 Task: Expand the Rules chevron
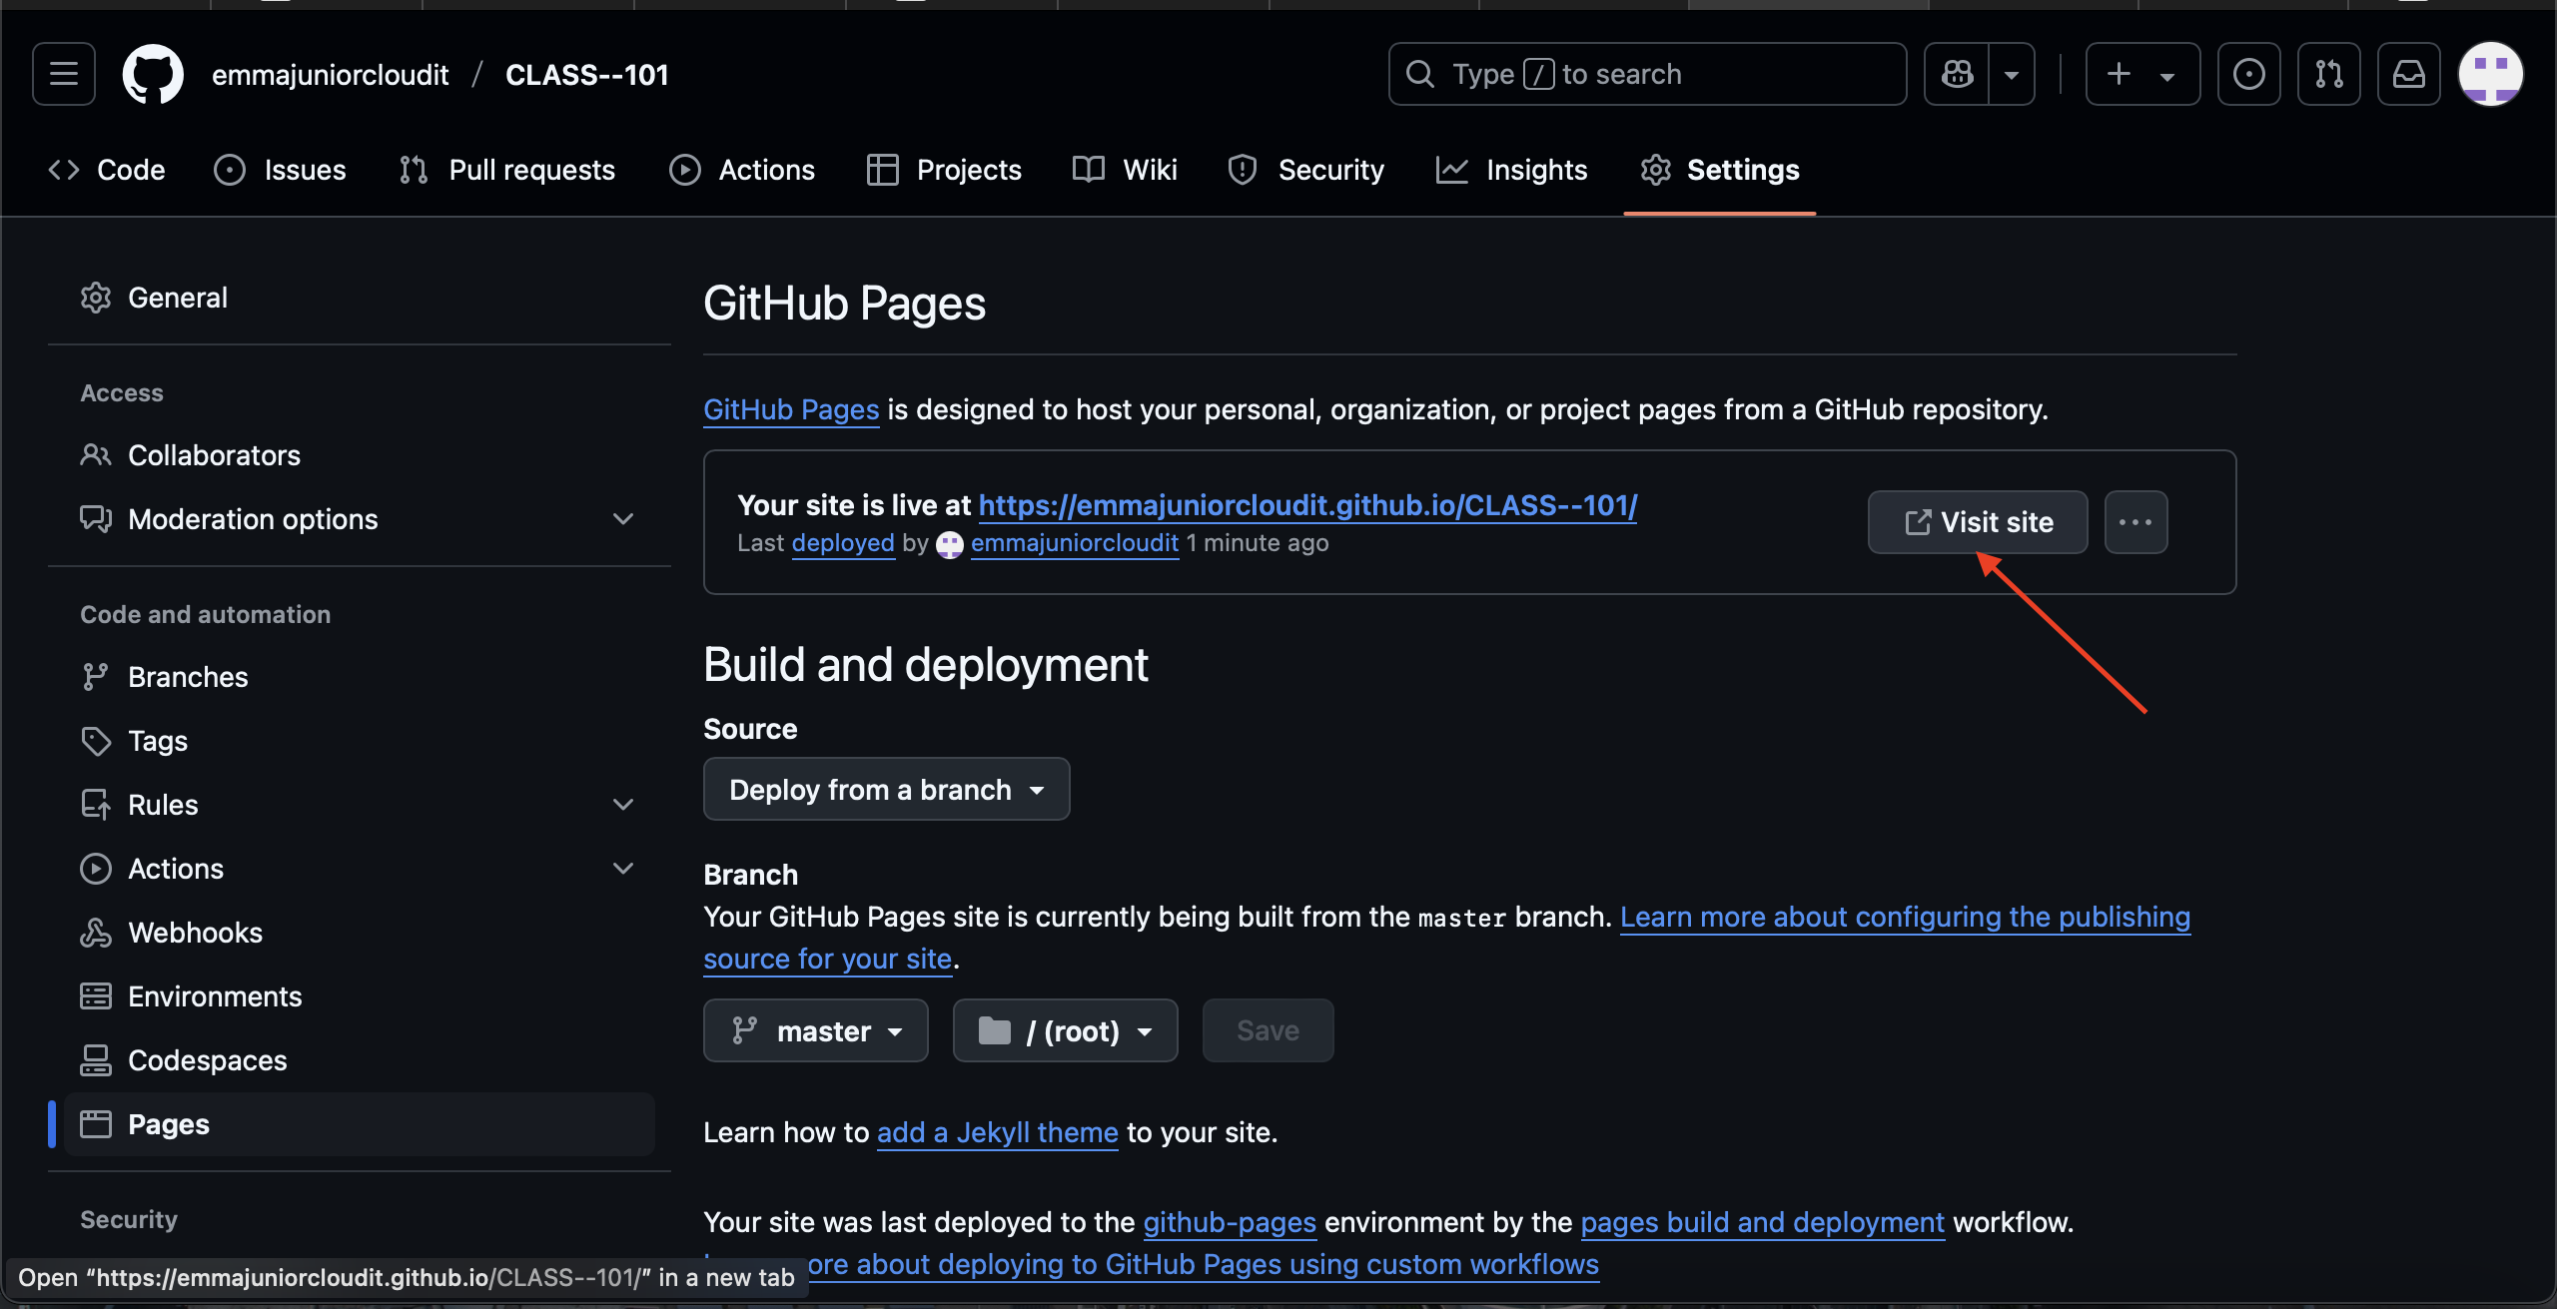pos(623,805)
